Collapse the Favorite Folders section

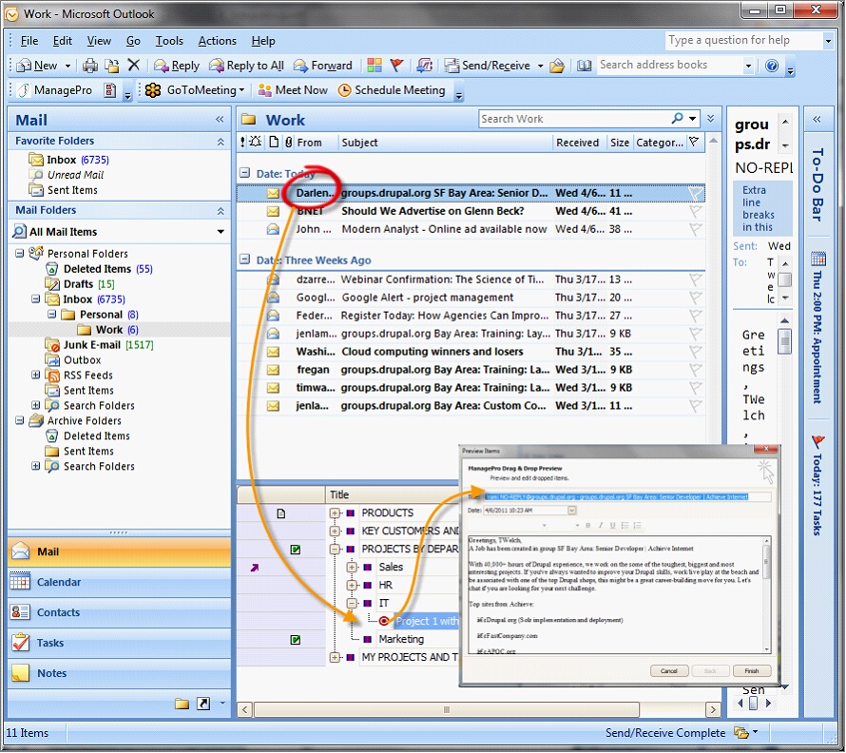pyautogui.click(x=221, y=142)
